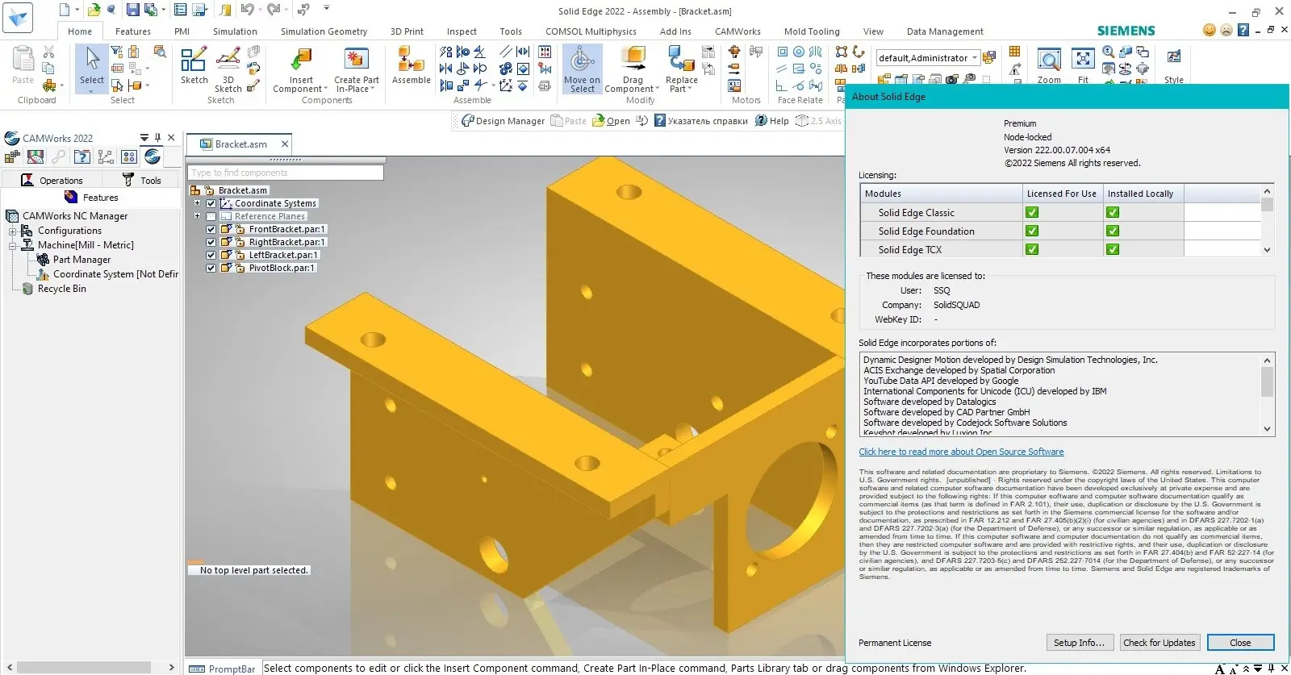Toggle the Reference Planes checkbox
This screenshot has height=675, width=1291.
click(211, 216)
